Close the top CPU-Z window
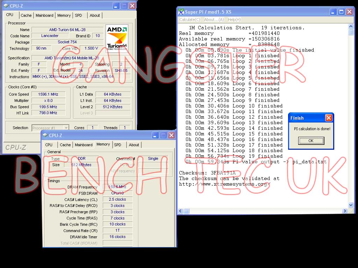 (x=132, y=6)
